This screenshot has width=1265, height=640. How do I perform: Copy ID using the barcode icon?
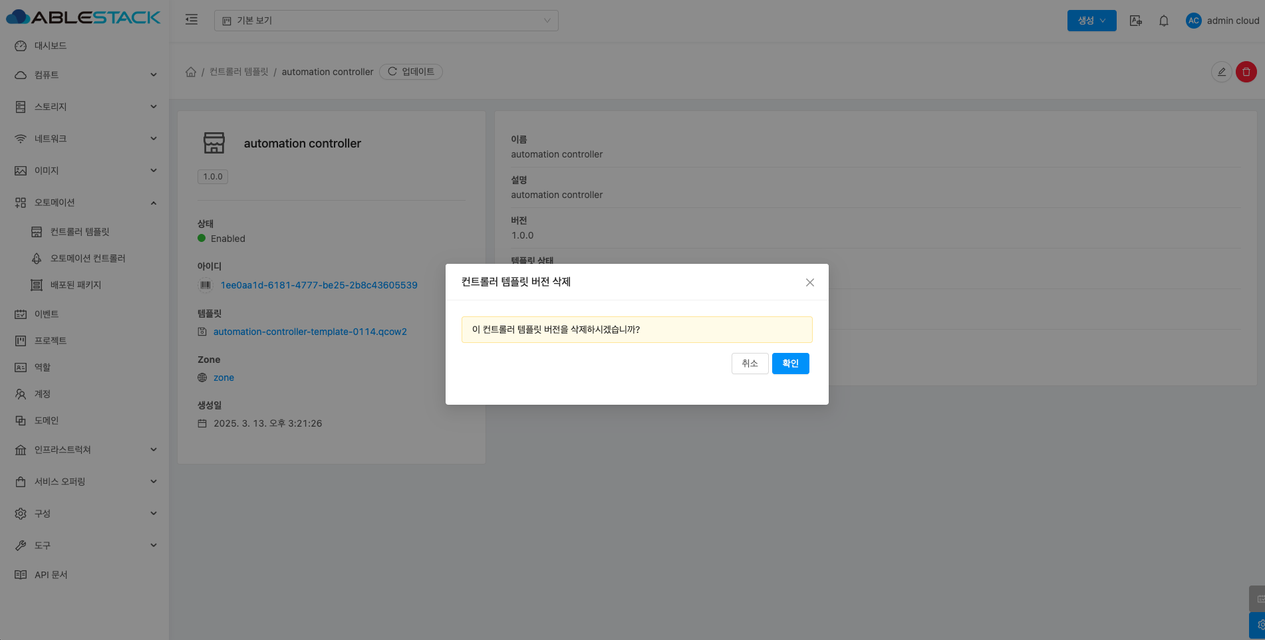pos(206,285)
